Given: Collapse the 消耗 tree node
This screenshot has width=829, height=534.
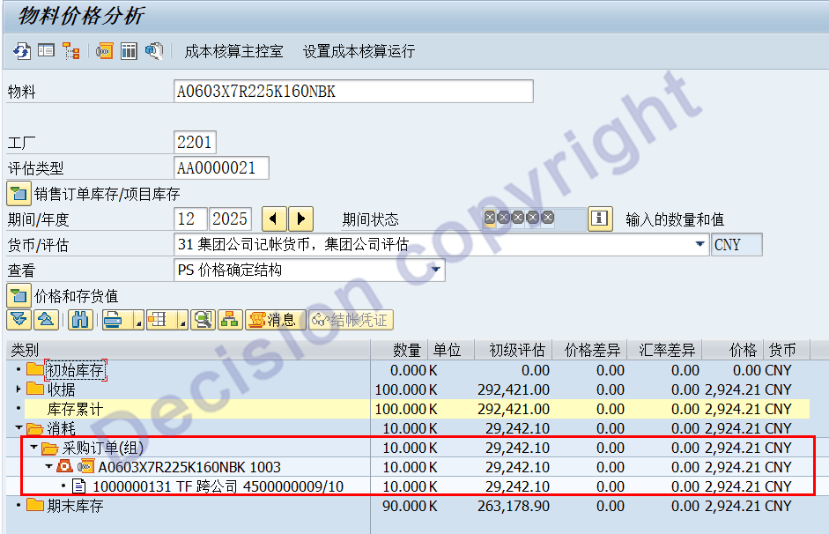Looking at the screenshot, I should (x=19, y=428).
